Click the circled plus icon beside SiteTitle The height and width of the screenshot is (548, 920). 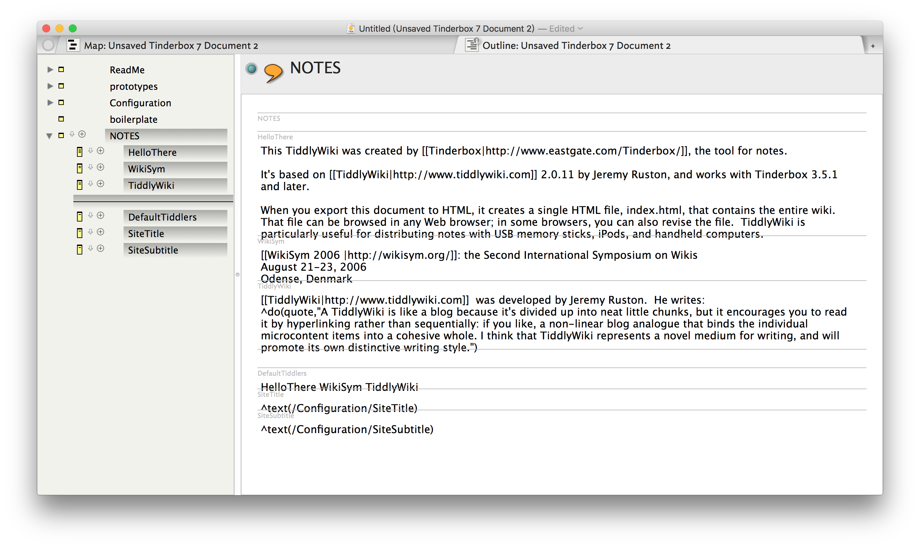tap(100, 232)
